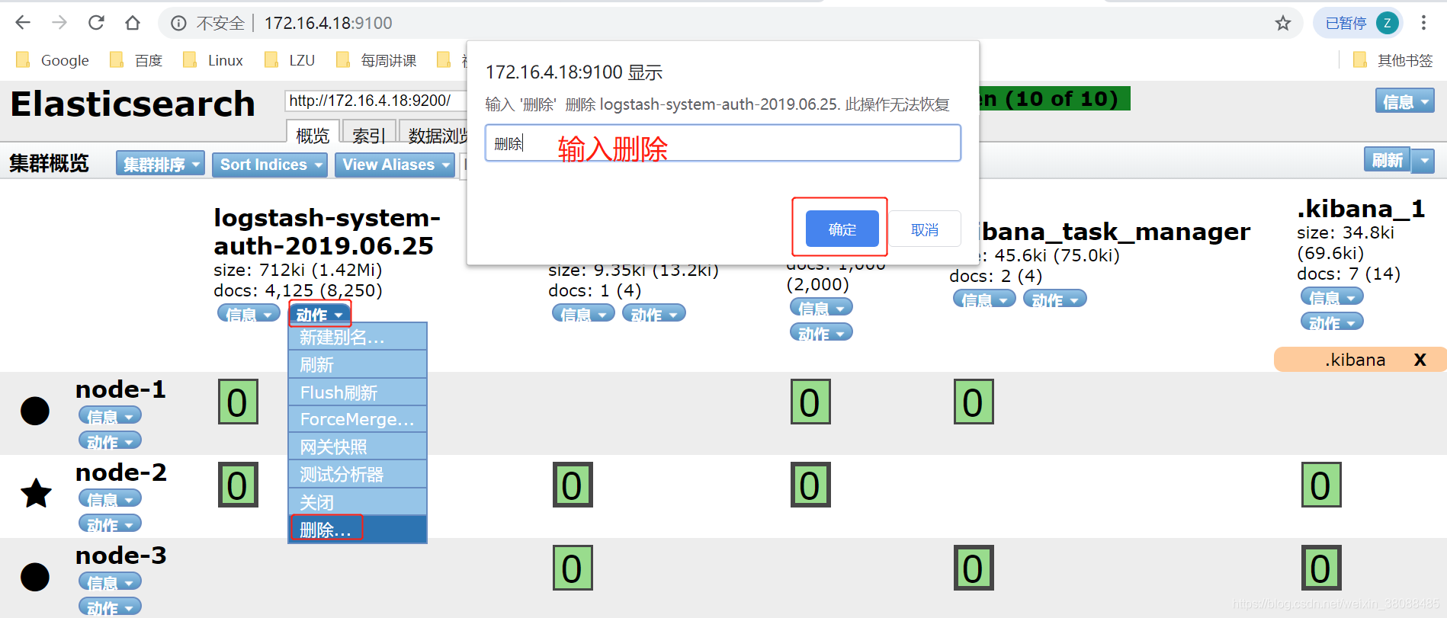Open 动作 dropdown for node-2
1447x618 pixels.
(x=110, y=524)
